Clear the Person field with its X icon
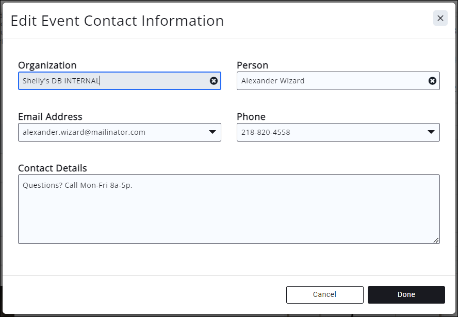The width and height of the screenshot is (458, 317). click(x=432, y=81)
